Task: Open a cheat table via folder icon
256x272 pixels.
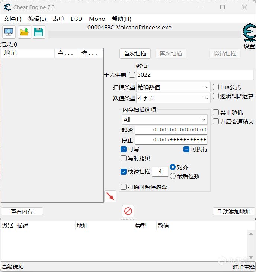Action: tap(24, 32)
